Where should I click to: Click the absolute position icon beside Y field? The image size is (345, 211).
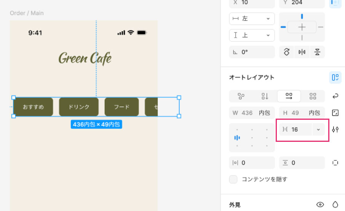coord(335,3)
